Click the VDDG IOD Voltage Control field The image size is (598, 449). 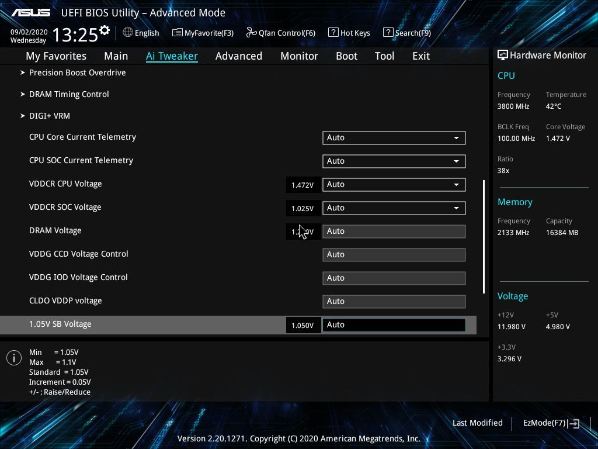(394, 278)
